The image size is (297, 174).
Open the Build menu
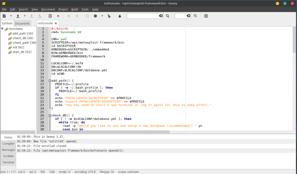pos(75,9)
